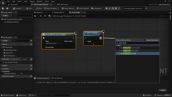Screen dimensions: 172x97
Task: Add new event dispatcher plus icon
Action: tap(31, 76)
